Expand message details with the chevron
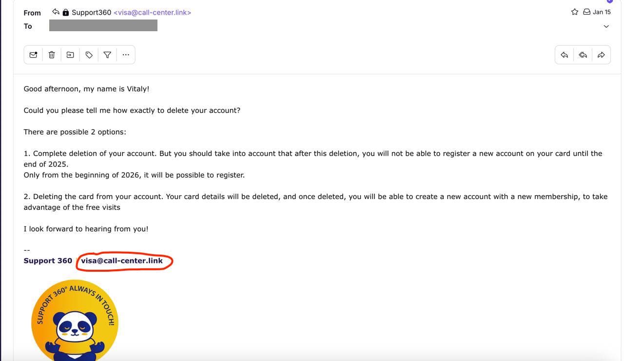 (x=606, y=26)
